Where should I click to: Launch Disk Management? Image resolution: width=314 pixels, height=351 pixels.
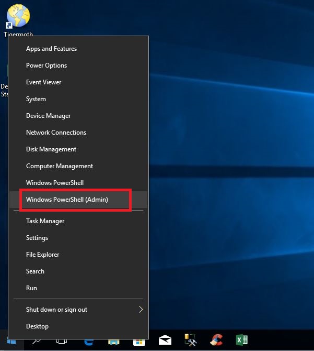(x=78, y=149)
